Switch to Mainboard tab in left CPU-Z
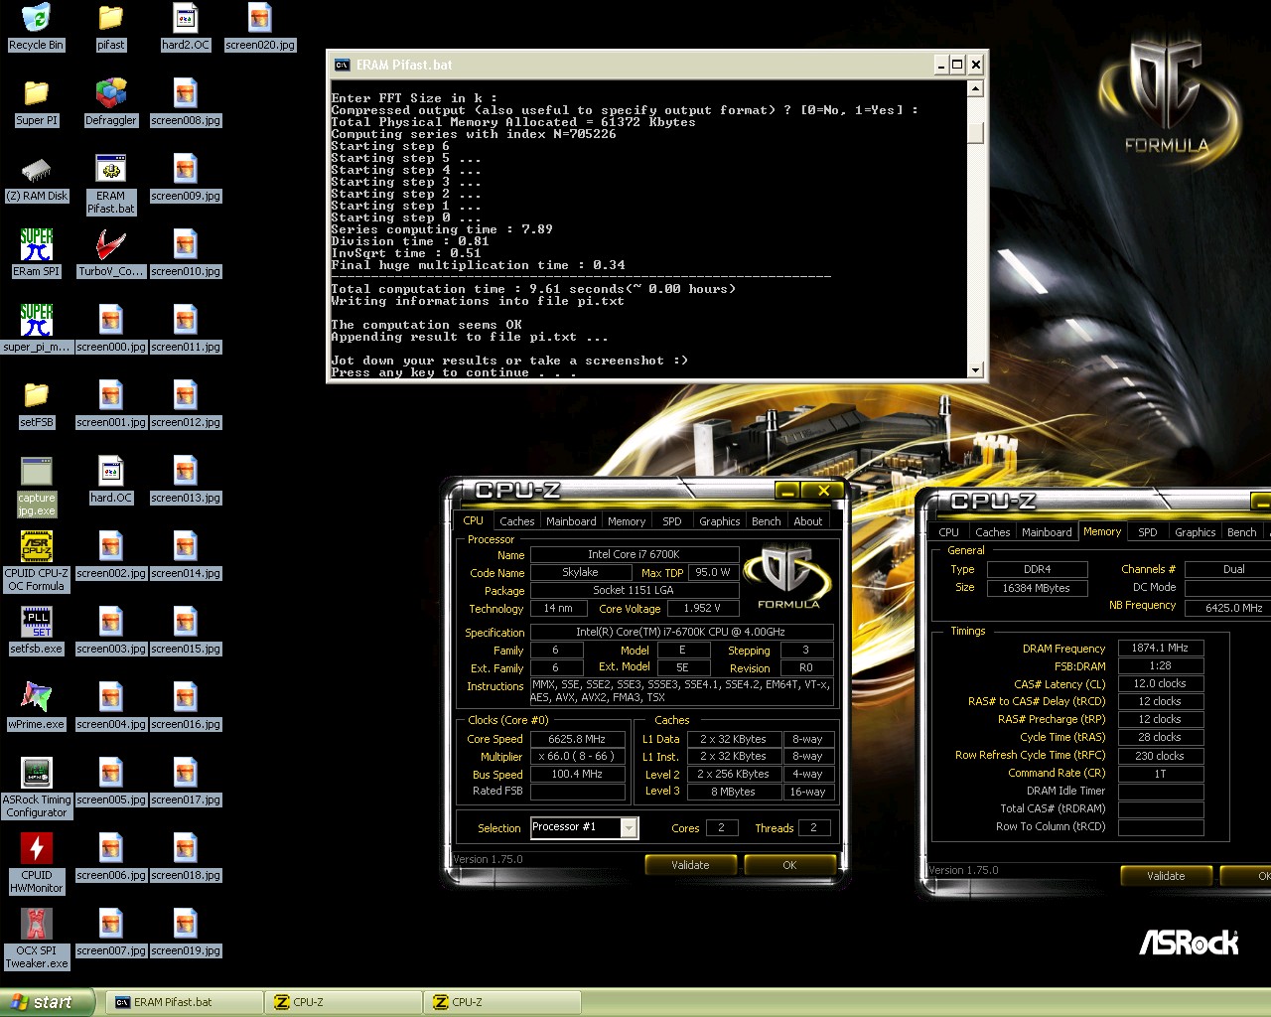 point(571,520)
